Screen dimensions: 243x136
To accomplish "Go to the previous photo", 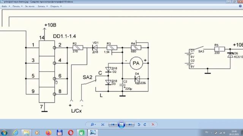I will point(113,125).
